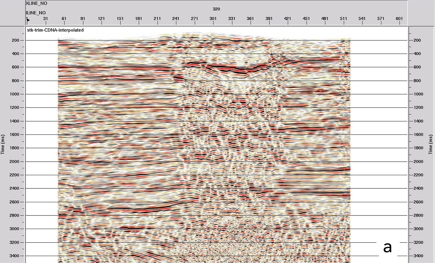
Task: Click the 1400 label on right time axis
Action: (x=418, y=121)
